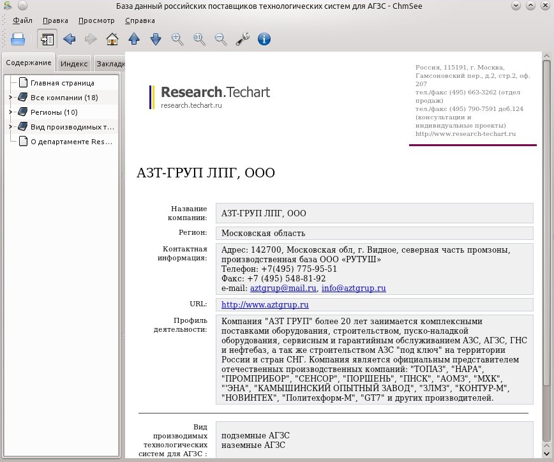554x462 pixels.
Task: Select Главная страница in the tree
Action: coord(62,83)
